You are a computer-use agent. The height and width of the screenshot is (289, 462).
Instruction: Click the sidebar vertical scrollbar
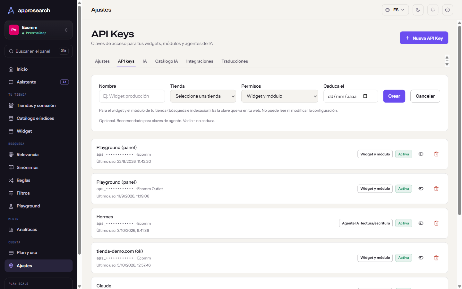coord(79,130)
